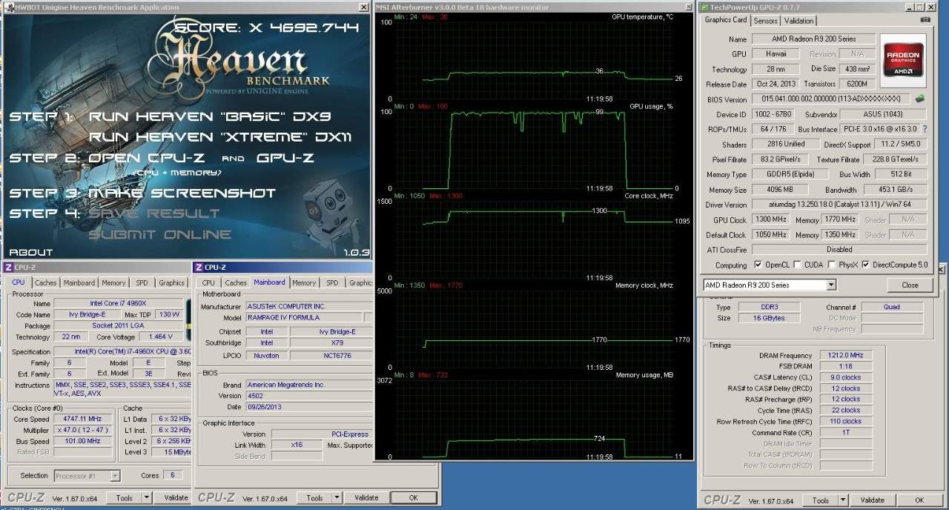
Task: Select the CPU tab in middle CPU-Z window
Action: [208, 282]
